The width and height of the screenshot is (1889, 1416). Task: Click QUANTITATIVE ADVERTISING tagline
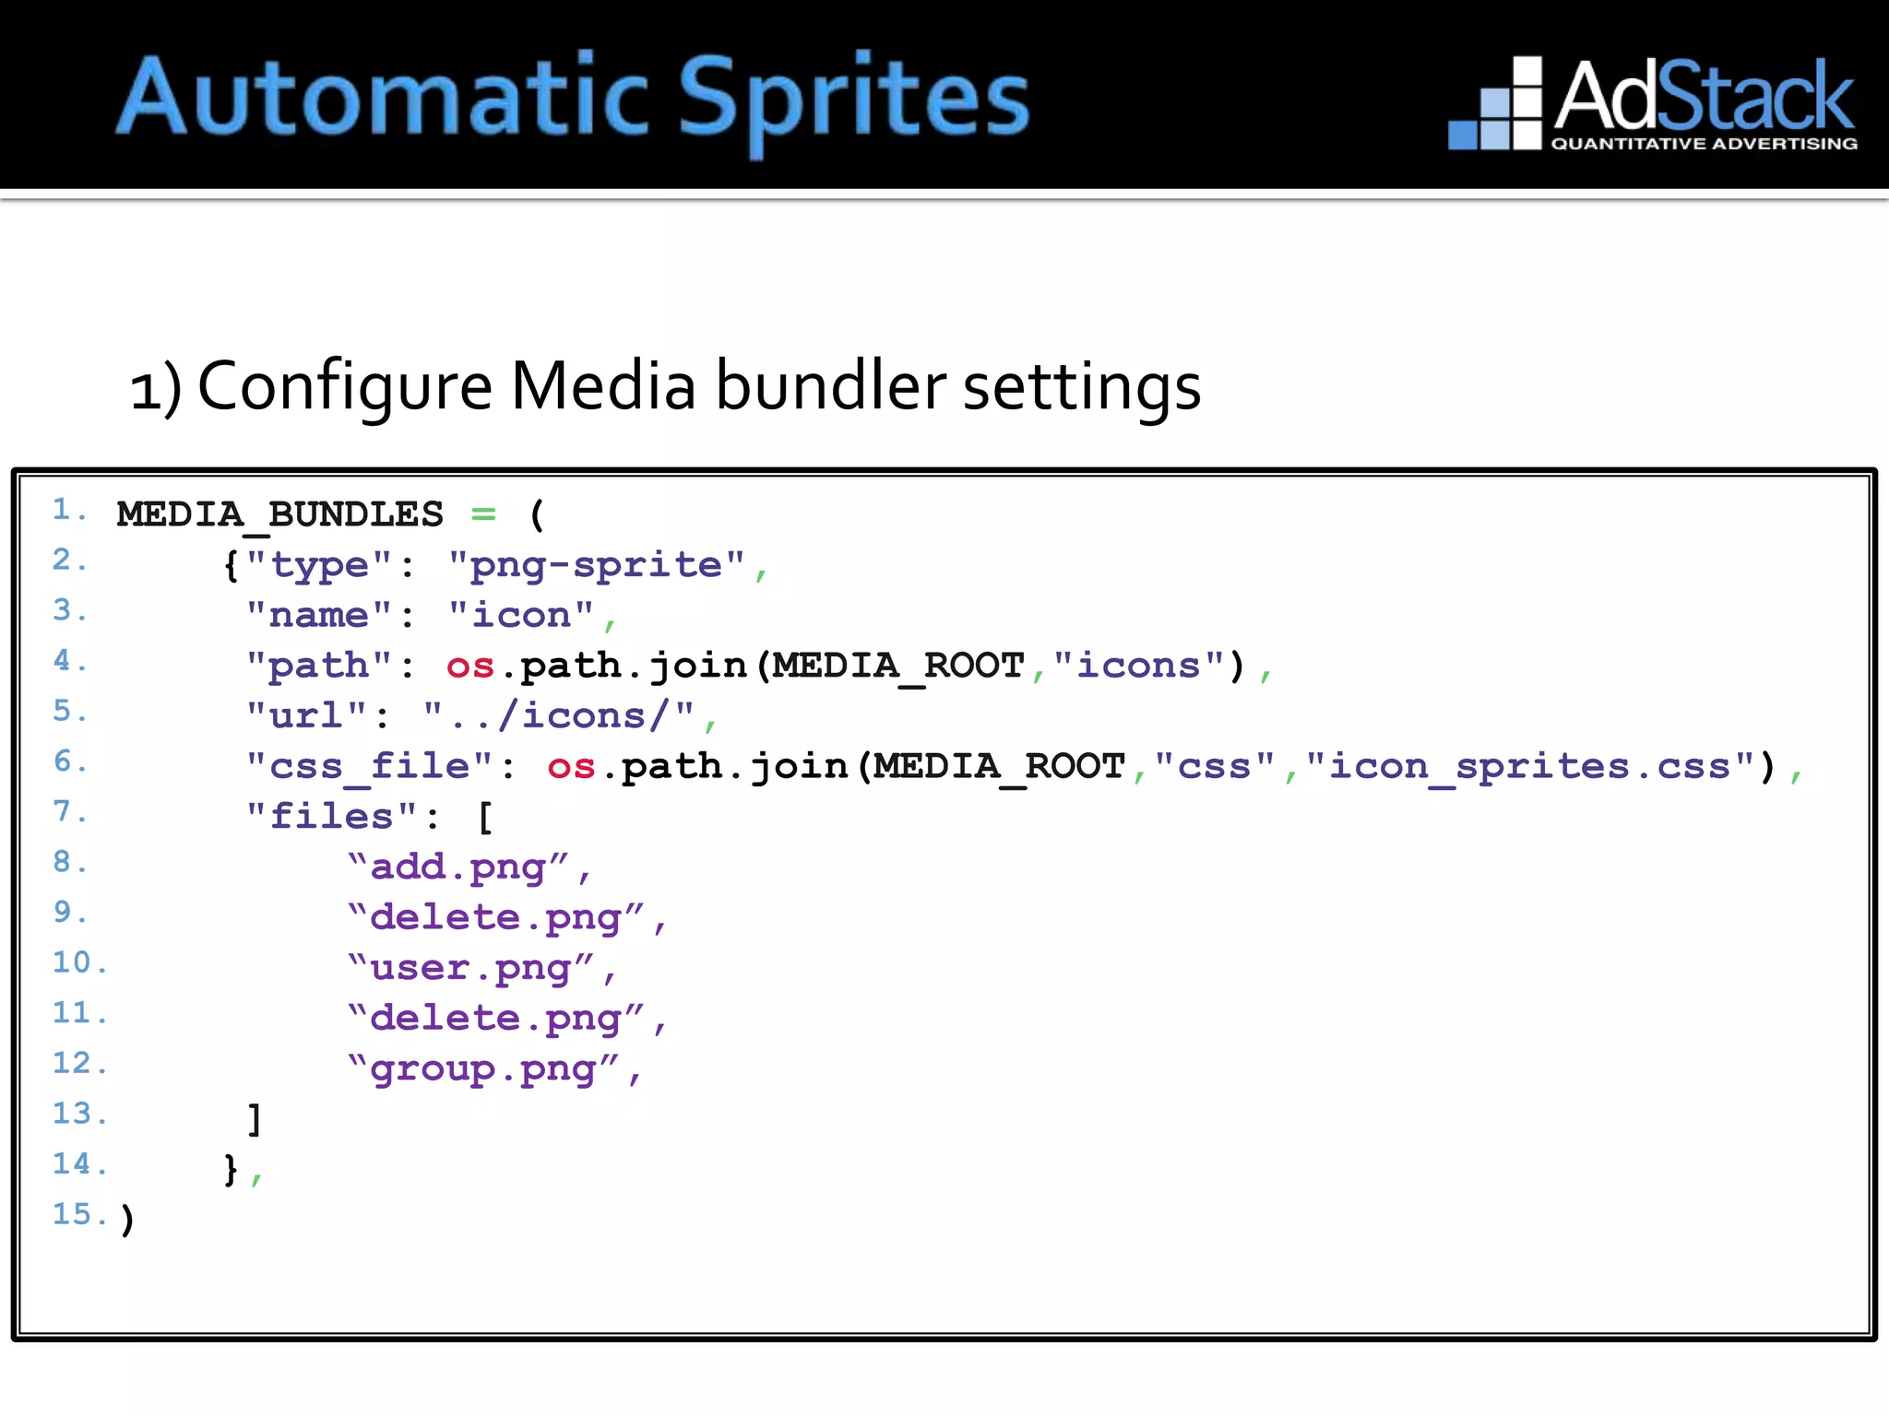pyautogui.click(x=1705, y=144)
